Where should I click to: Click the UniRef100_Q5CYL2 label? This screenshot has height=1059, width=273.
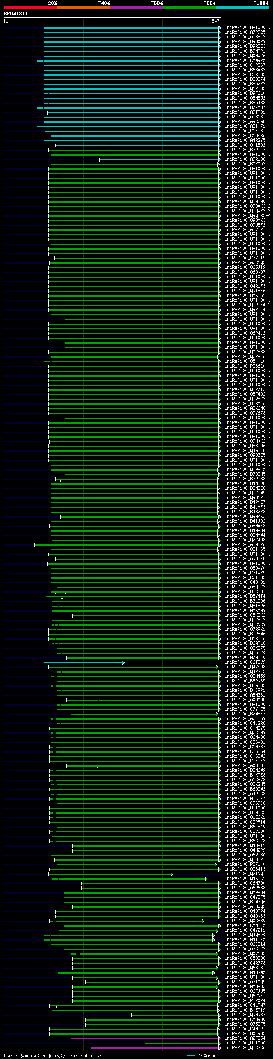[x=245, y=620]
